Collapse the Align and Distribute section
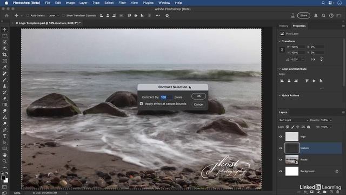The height and width of the screenshot is (195, 346). (x=280, y=69)
